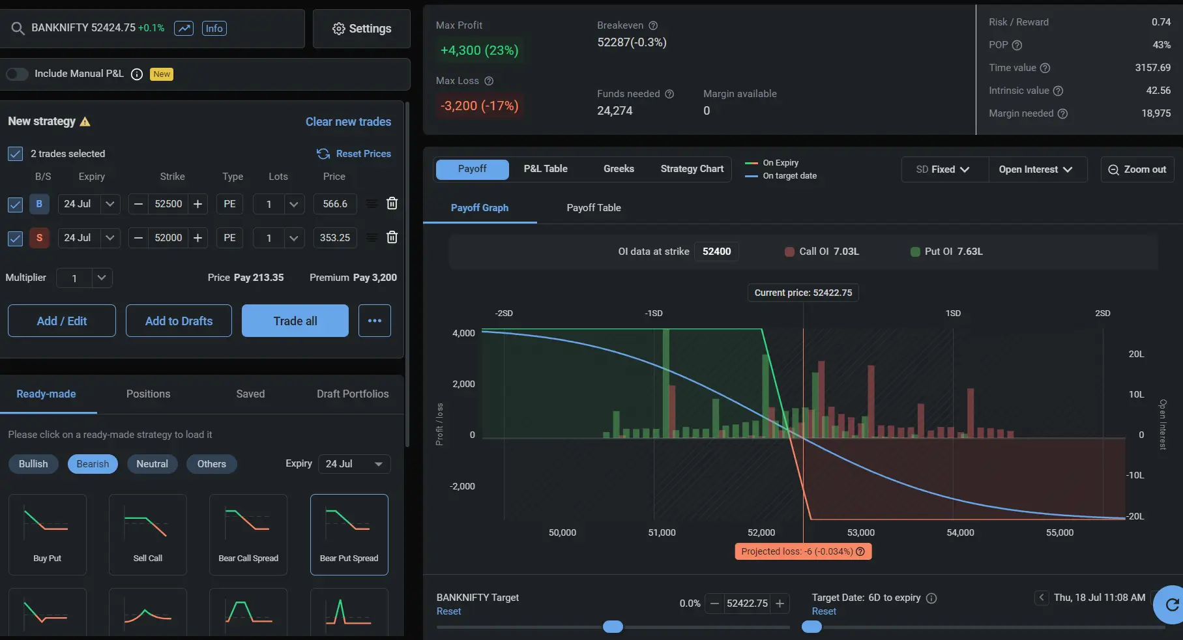Viewport: 1183px width, 640px height.
Task: Click Add to Drafts button
Action: pyautogui.click(x=179, y=321)
